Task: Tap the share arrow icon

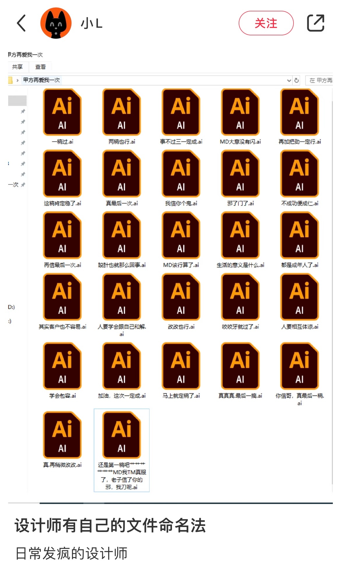Action: coord(316,23)
